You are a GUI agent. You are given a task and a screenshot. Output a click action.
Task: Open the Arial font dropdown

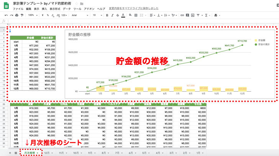[x=79, y=15]
